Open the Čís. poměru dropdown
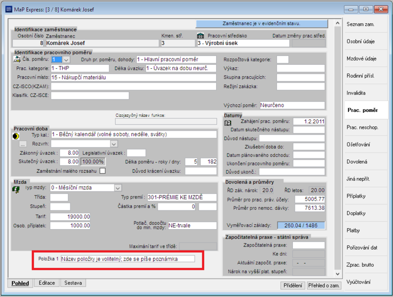Screen dimensions: 393x297 [x=66, y=60]
